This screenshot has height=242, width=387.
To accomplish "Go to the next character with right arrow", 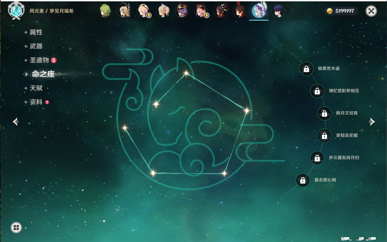I will pyautogui.click(x=372, y=122).
